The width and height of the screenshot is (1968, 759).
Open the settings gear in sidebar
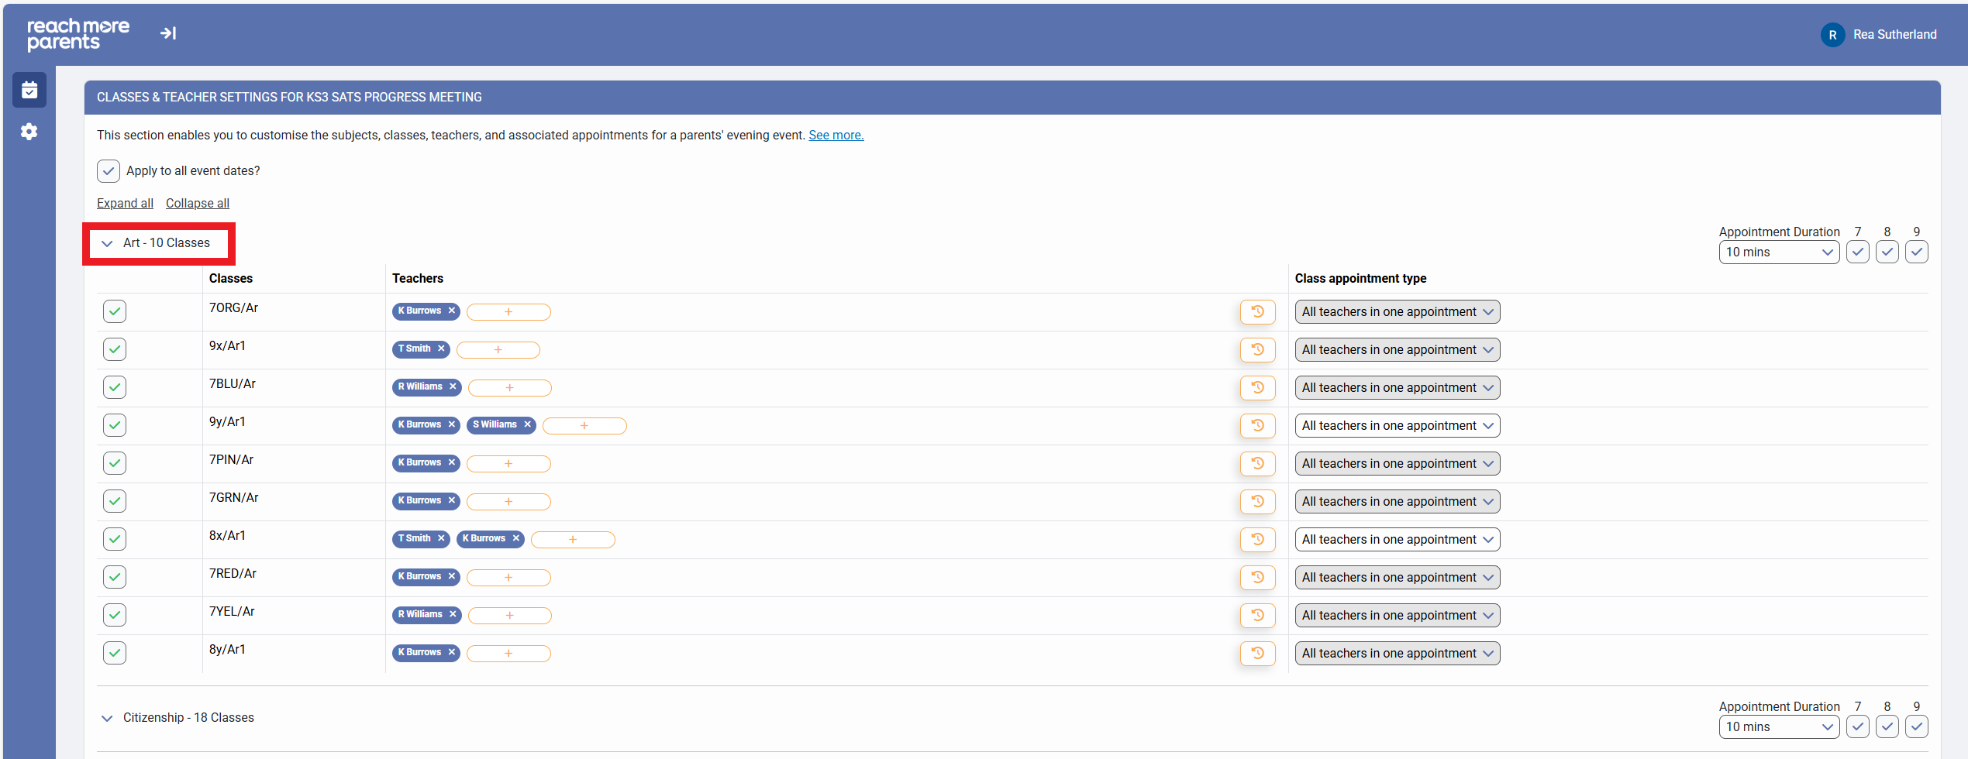[29, 132]
